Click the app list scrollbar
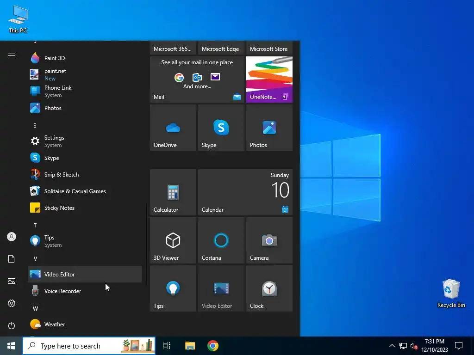This screenshot has height=355, width=474. [146, 243]
